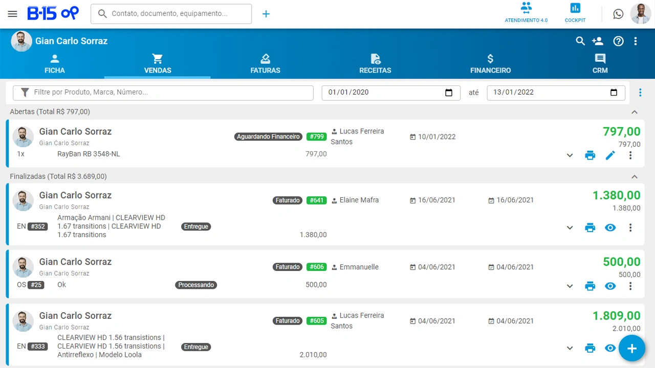Click the add contact person icon

point(597,41)
